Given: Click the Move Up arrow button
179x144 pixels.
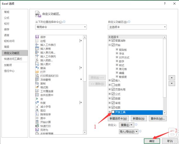Looking at the screenshot, I should coord(172,78).
